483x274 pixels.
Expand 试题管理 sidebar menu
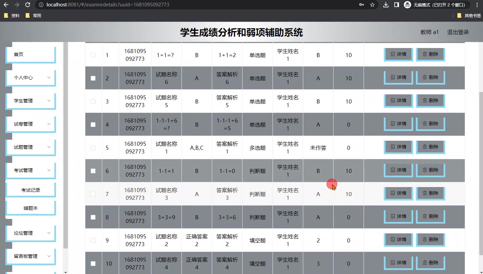point(31,147)
